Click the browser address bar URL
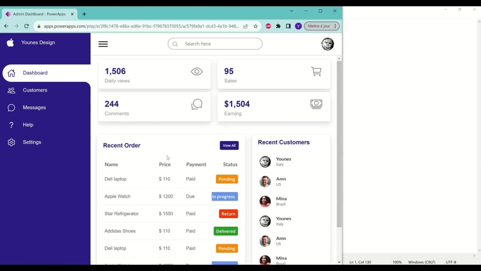481x271 pixels. coord(141,26)
